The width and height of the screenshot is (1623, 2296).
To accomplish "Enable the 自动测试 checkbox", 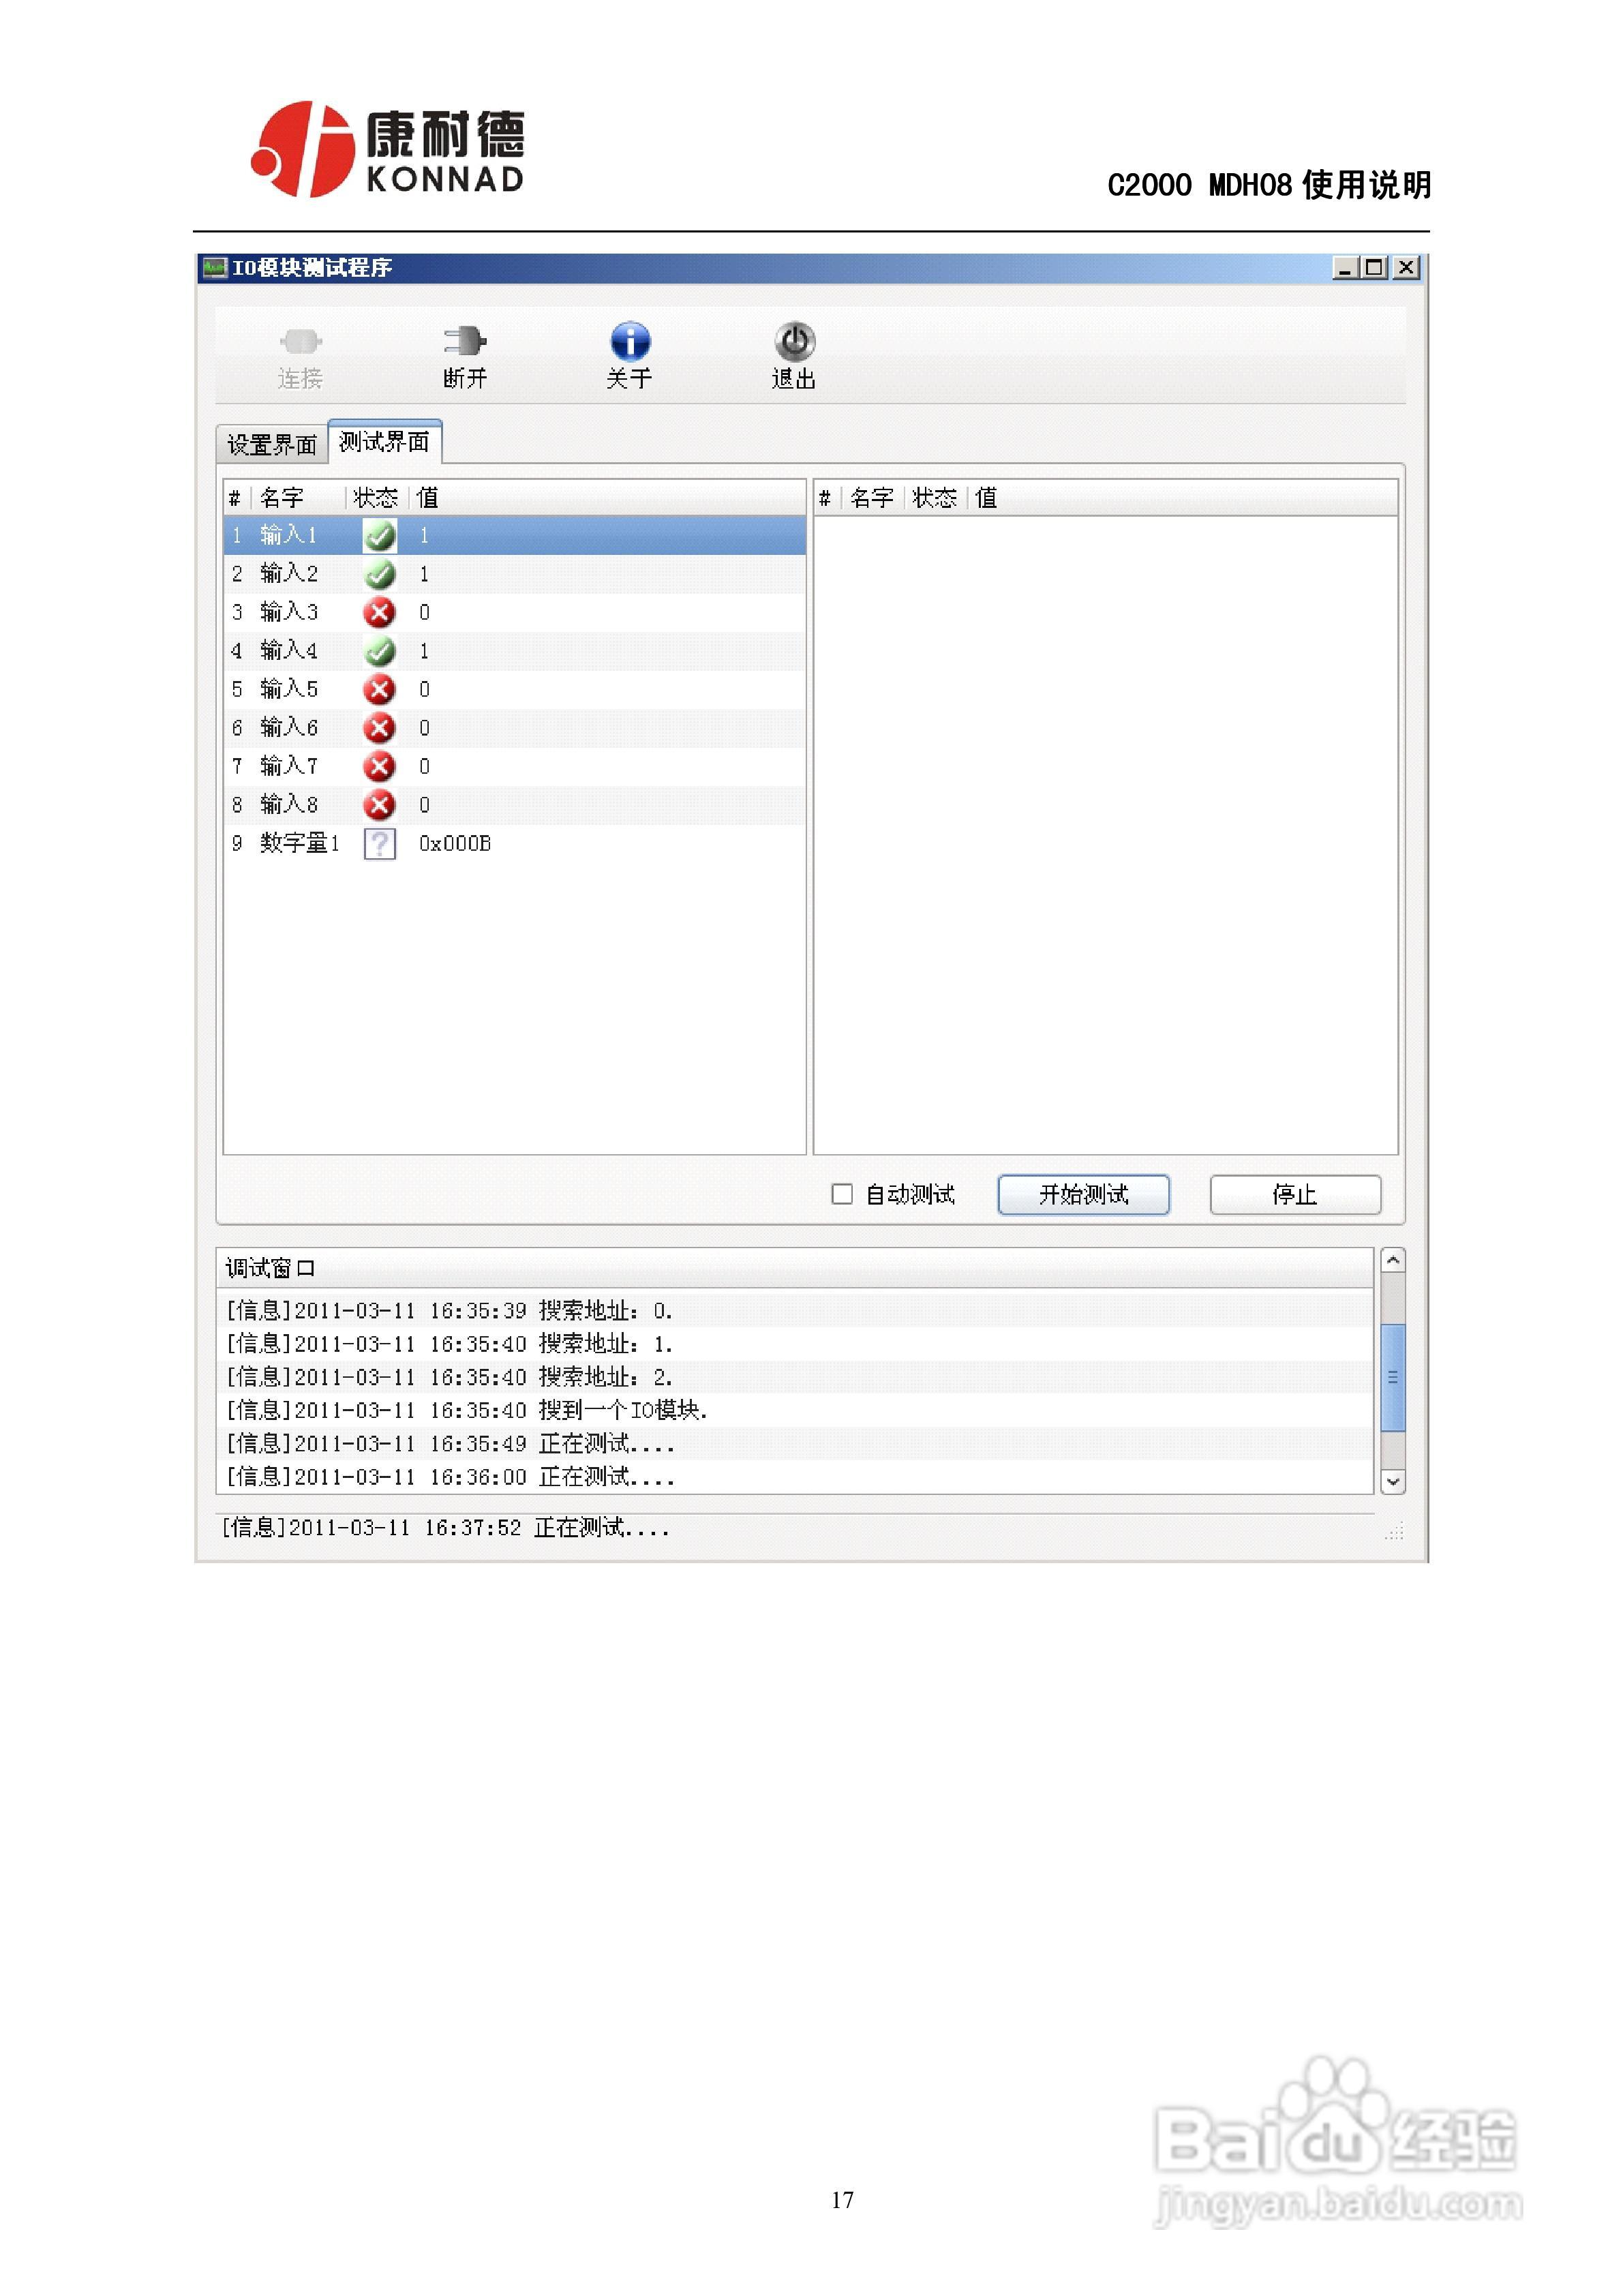I will pos(843,1195).
